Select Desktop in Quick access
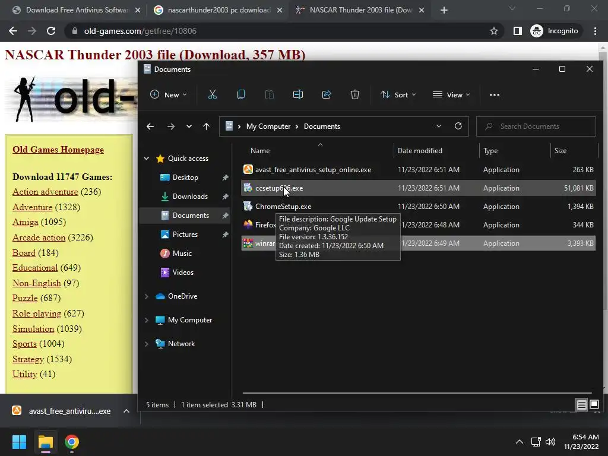The image size is (608, 456). point(185,177)
